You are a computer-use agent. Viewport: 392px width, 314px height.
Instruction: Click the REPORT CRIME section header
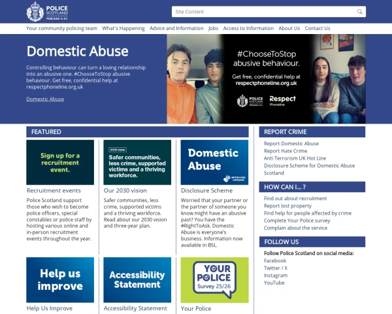click(x=312, y=131)
